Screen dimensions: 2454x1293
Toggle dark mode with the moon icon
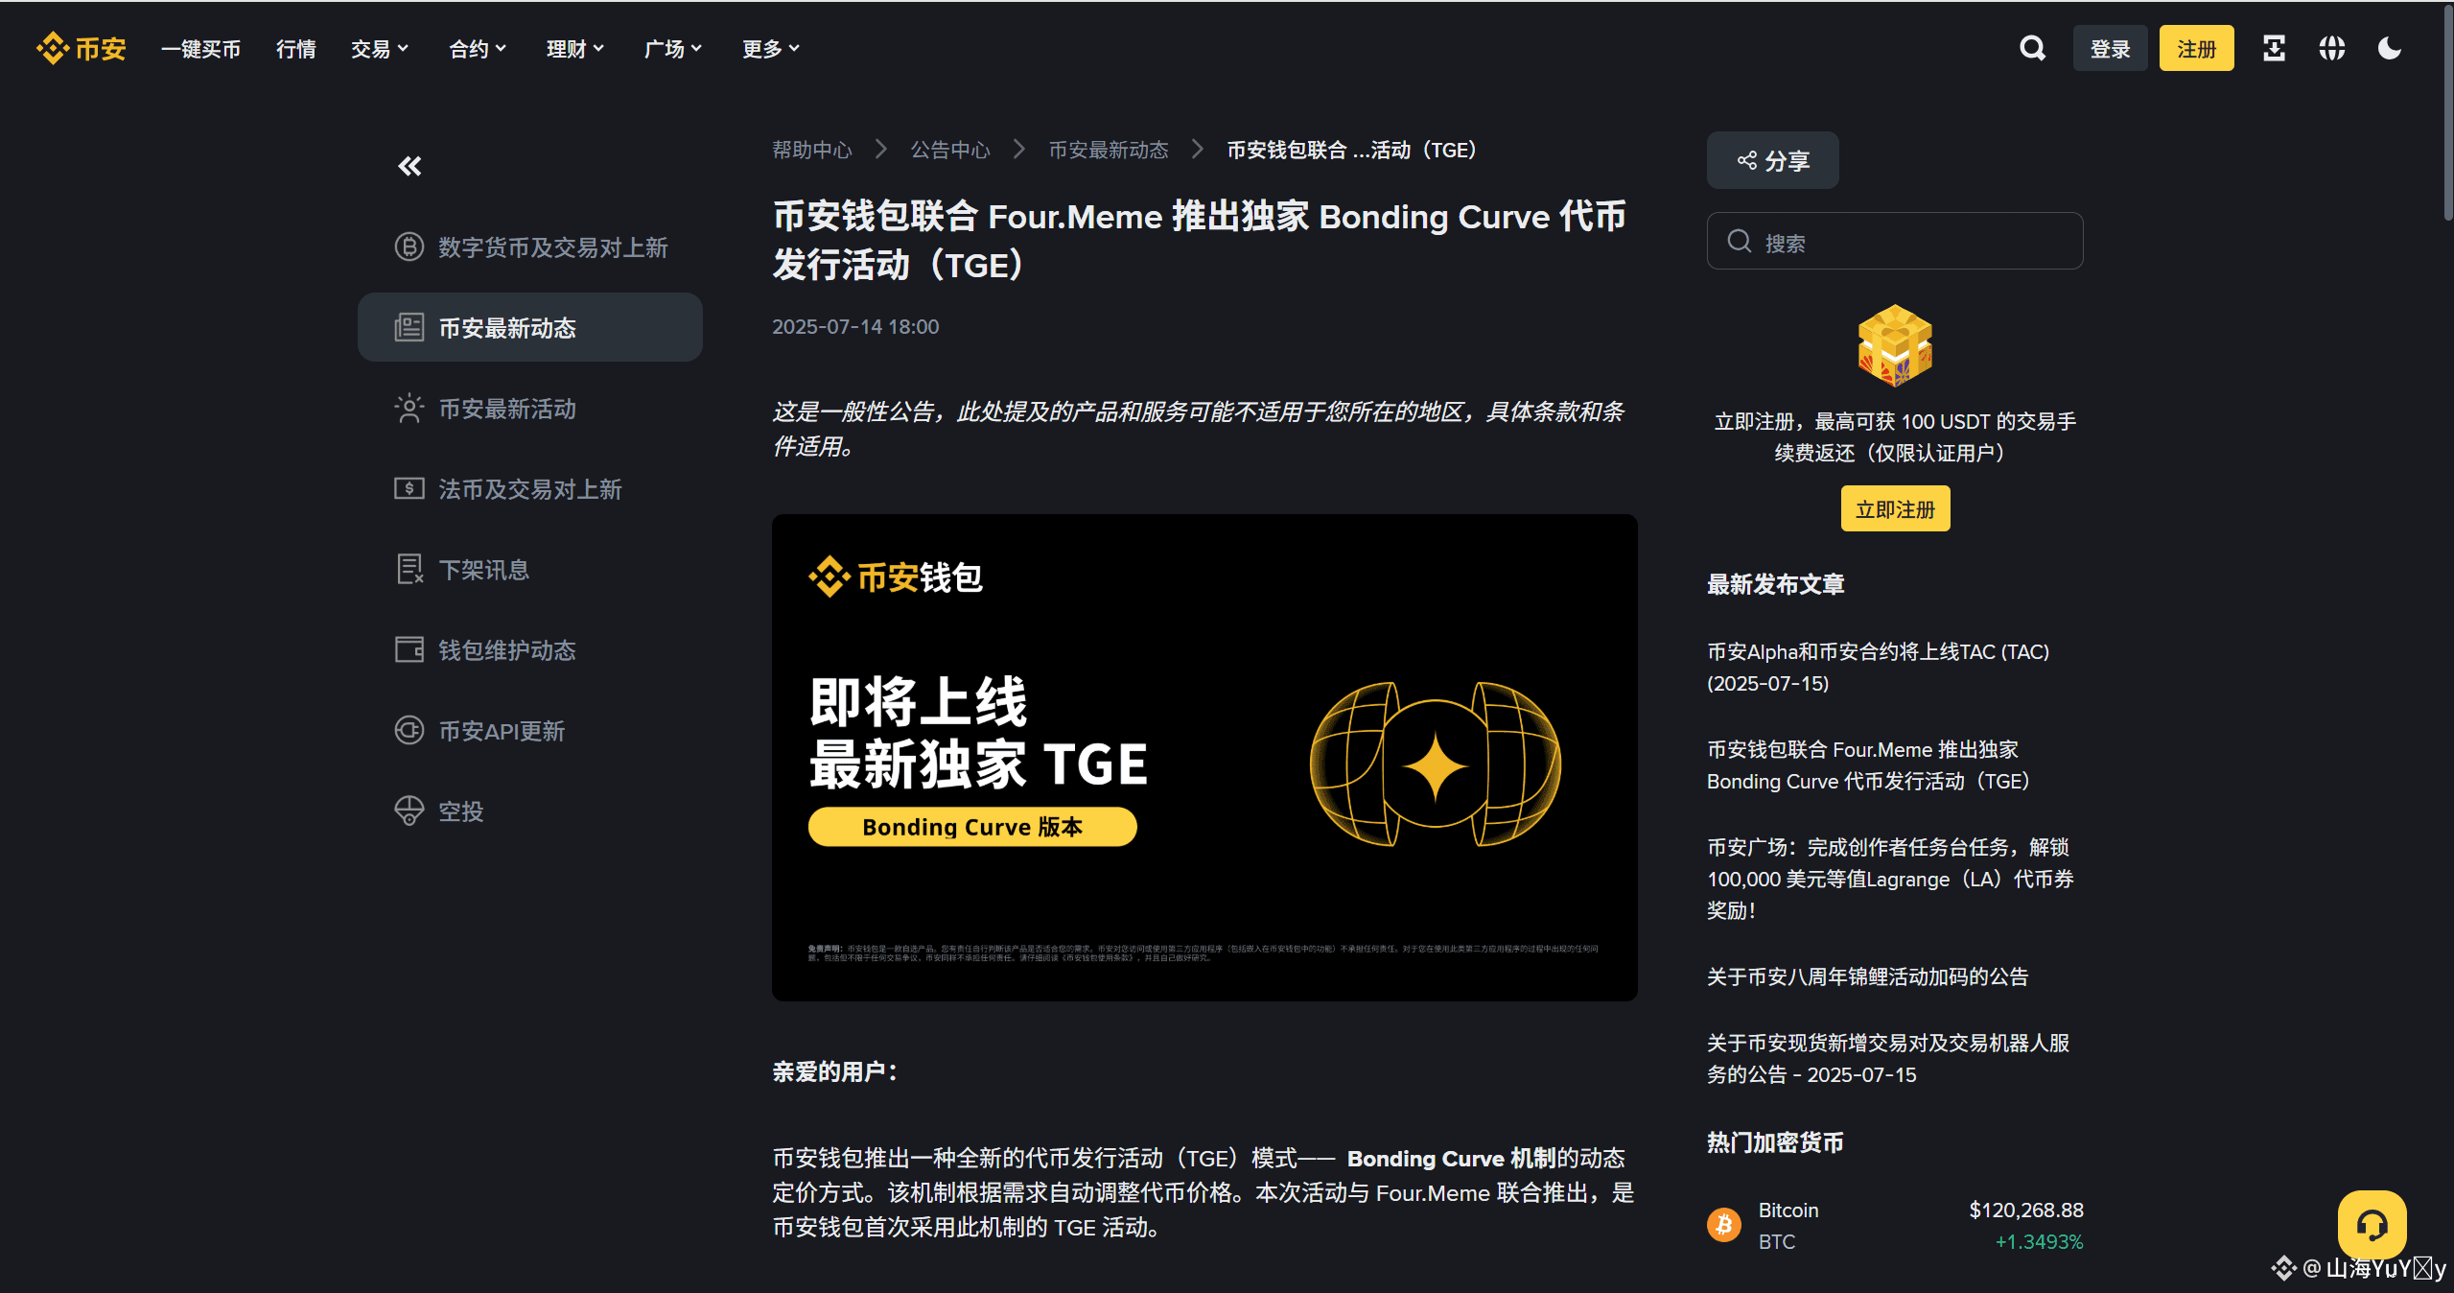click(x=2389, y=47)
